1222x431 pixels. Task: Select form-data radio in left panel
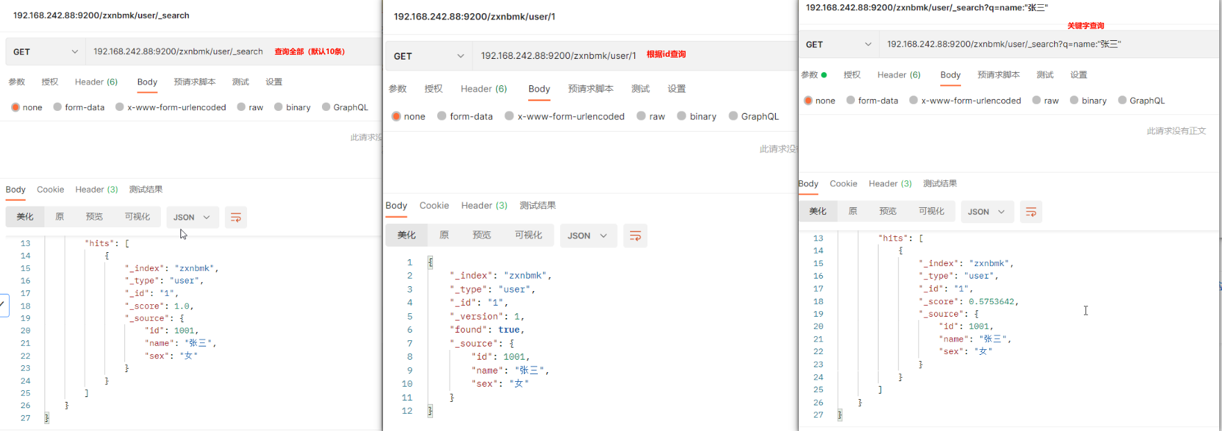[x=58, y=107]
